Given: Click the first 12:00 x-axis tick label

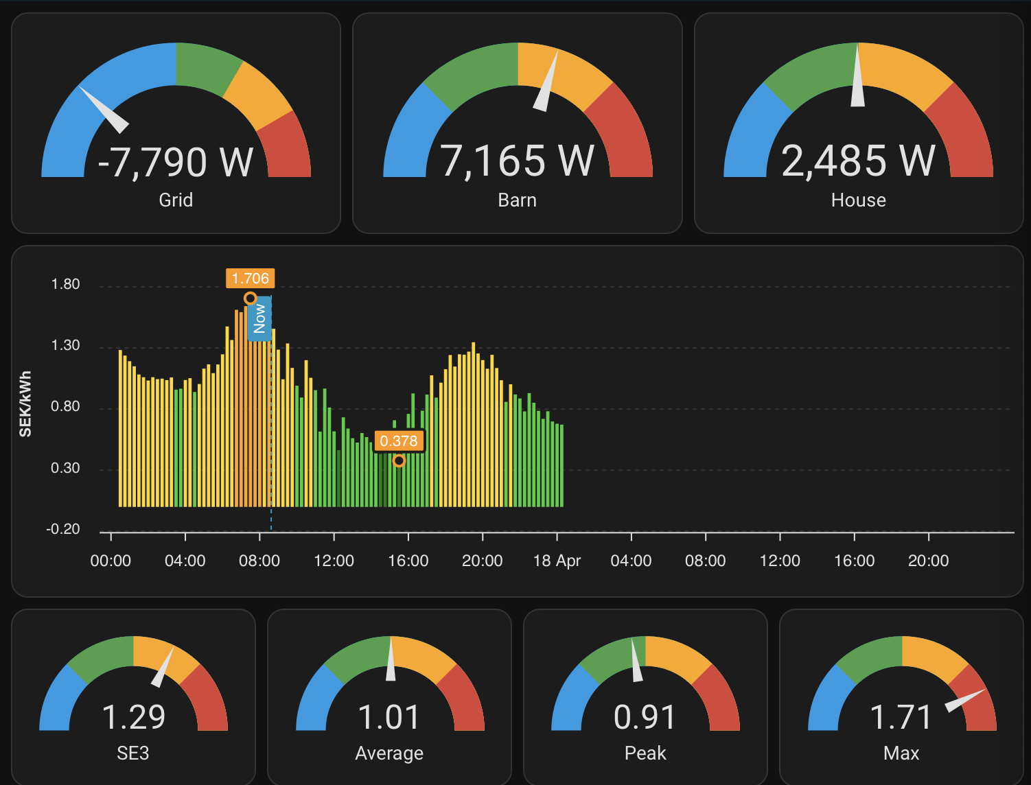Looking at the screenshot, I should pos(334,561).
